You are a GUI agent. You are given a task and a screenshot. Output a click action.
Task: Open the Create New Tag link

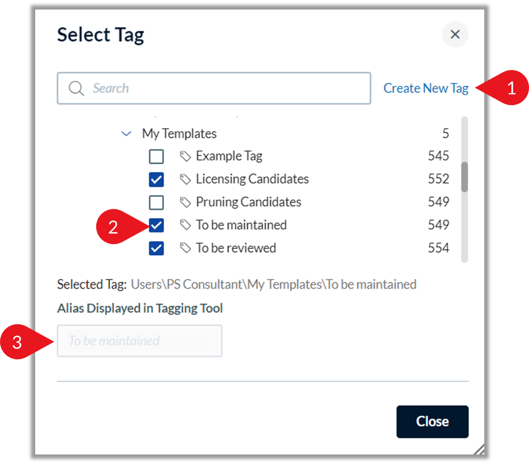point(426,88)
